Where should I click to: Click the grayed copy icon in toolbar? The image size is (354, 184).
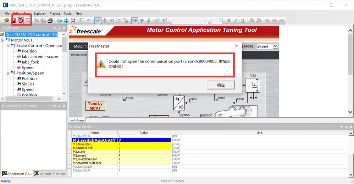pyautogui.click(x=36, y=21)
